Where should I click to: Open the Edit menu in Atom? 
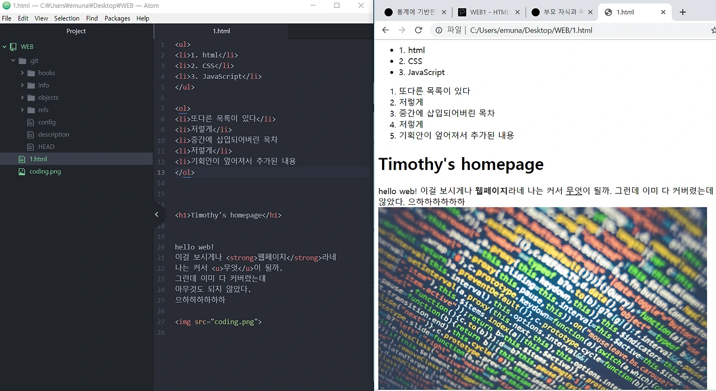pos(23,18)
